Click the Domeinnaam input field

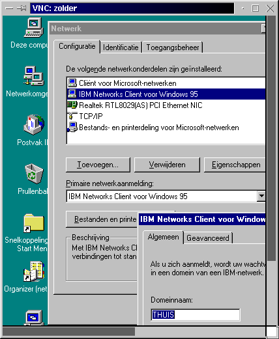pos(196,315)
